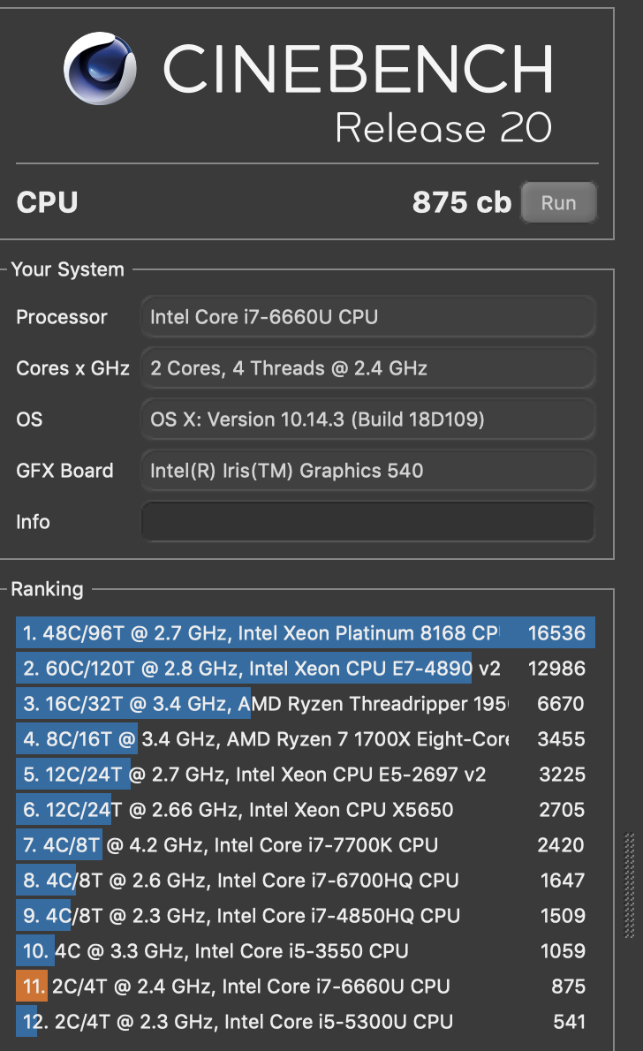The image size is (643, 1051).
Task: Click score value 2420
Action: 561,845
